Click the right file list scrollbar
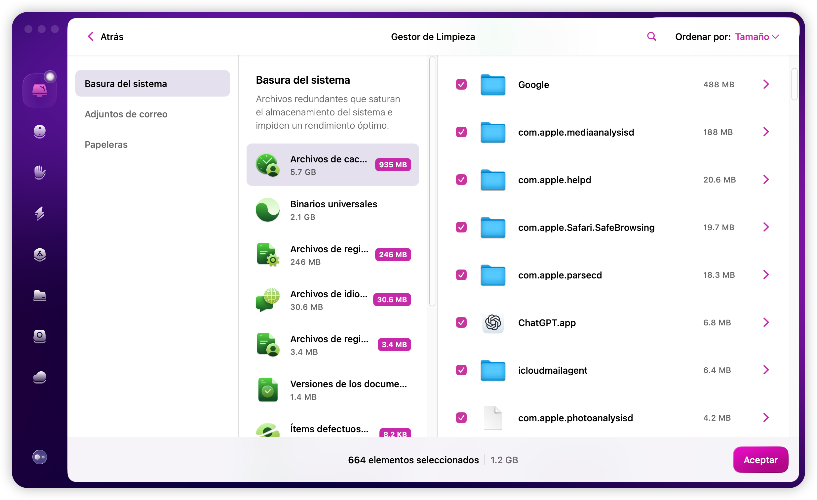The height and width of the screenshot is (500, 817). (x=794, y=84)
